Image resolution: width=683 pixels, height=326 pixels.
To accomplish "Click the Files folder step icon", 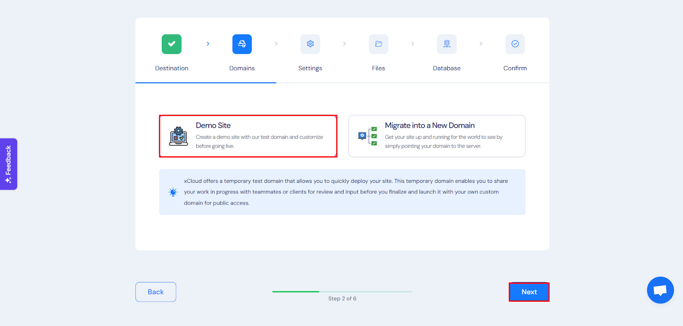I will [x=379, y=44].
